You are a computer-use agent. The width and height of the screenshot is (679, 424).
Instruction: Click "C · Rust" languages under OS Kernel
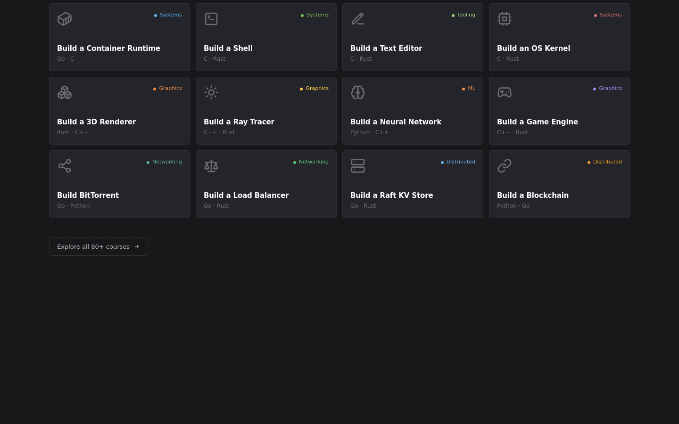[x=508, y=59]
